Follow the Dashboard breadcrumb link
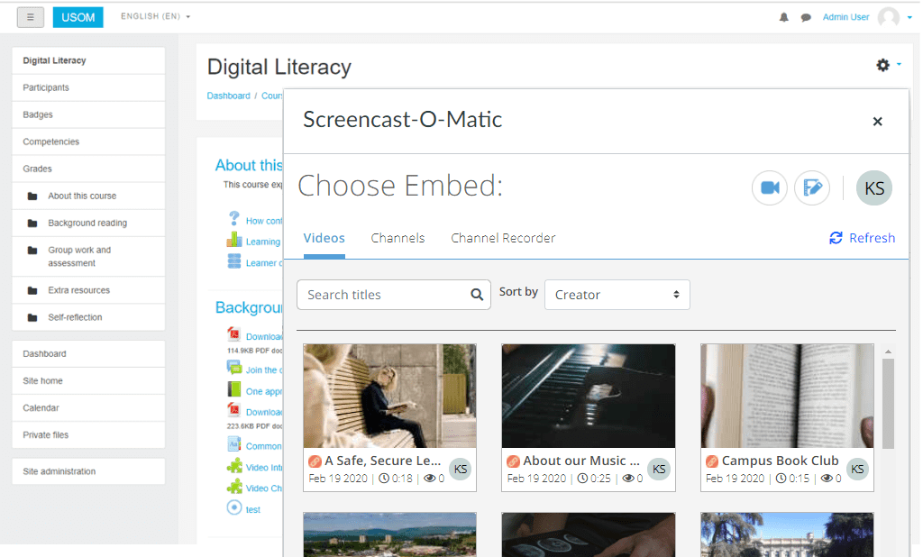This screenshot has height=557, width=923. (228, 96)
